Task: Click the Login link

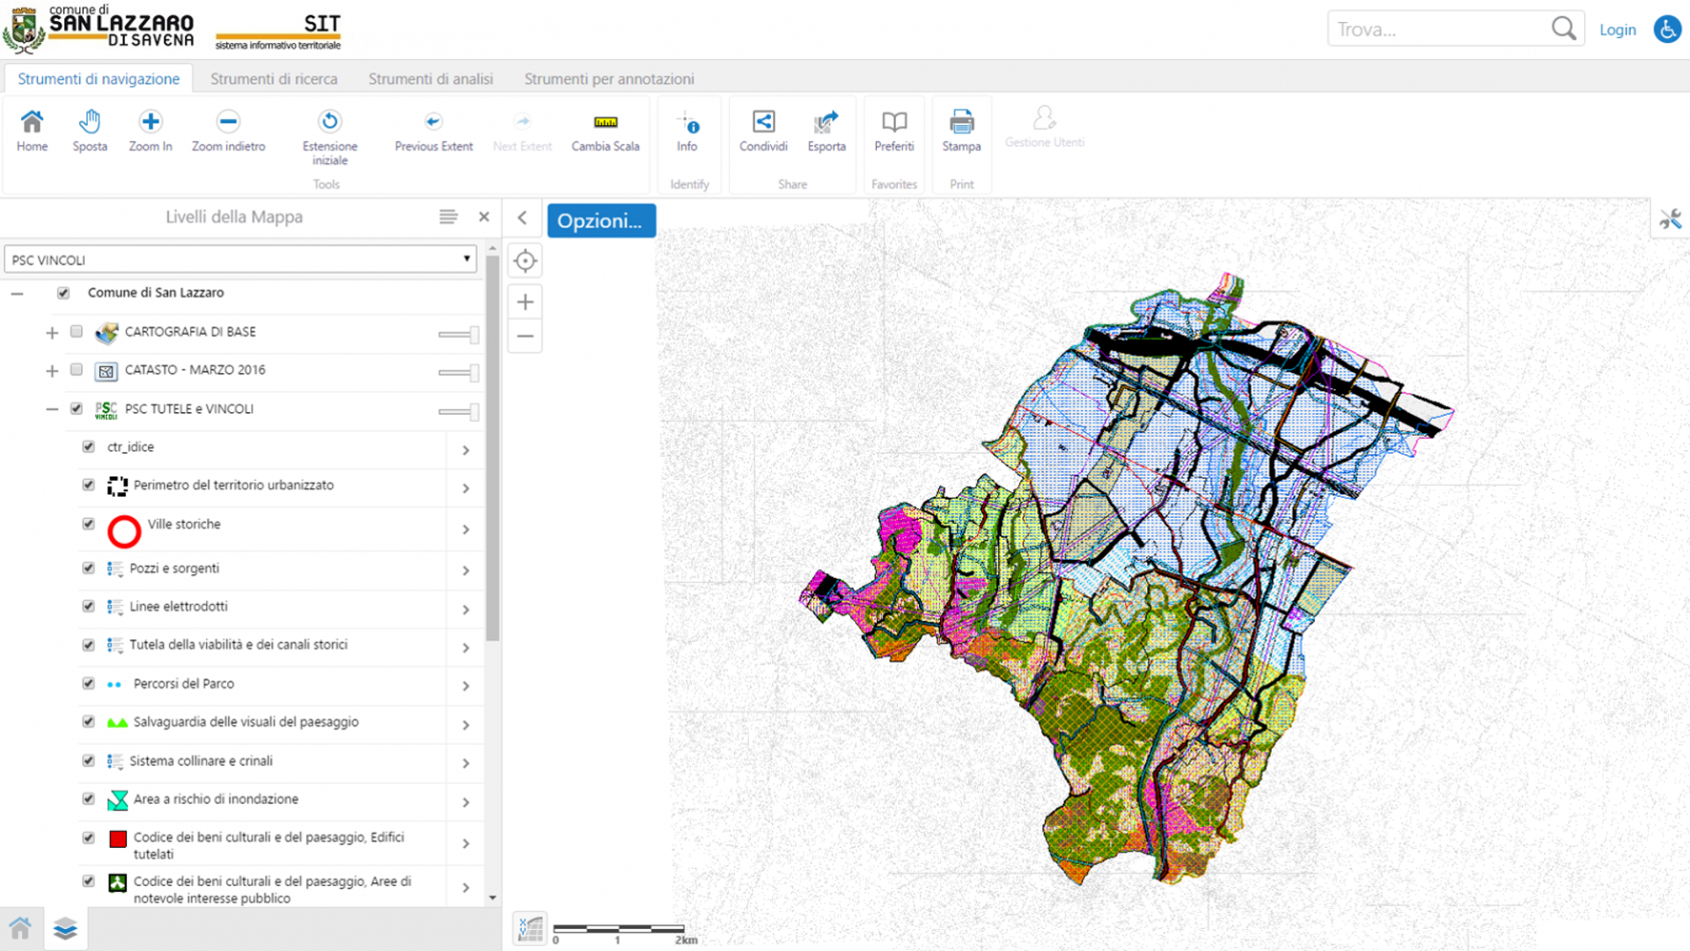Action: point(1617,29)
